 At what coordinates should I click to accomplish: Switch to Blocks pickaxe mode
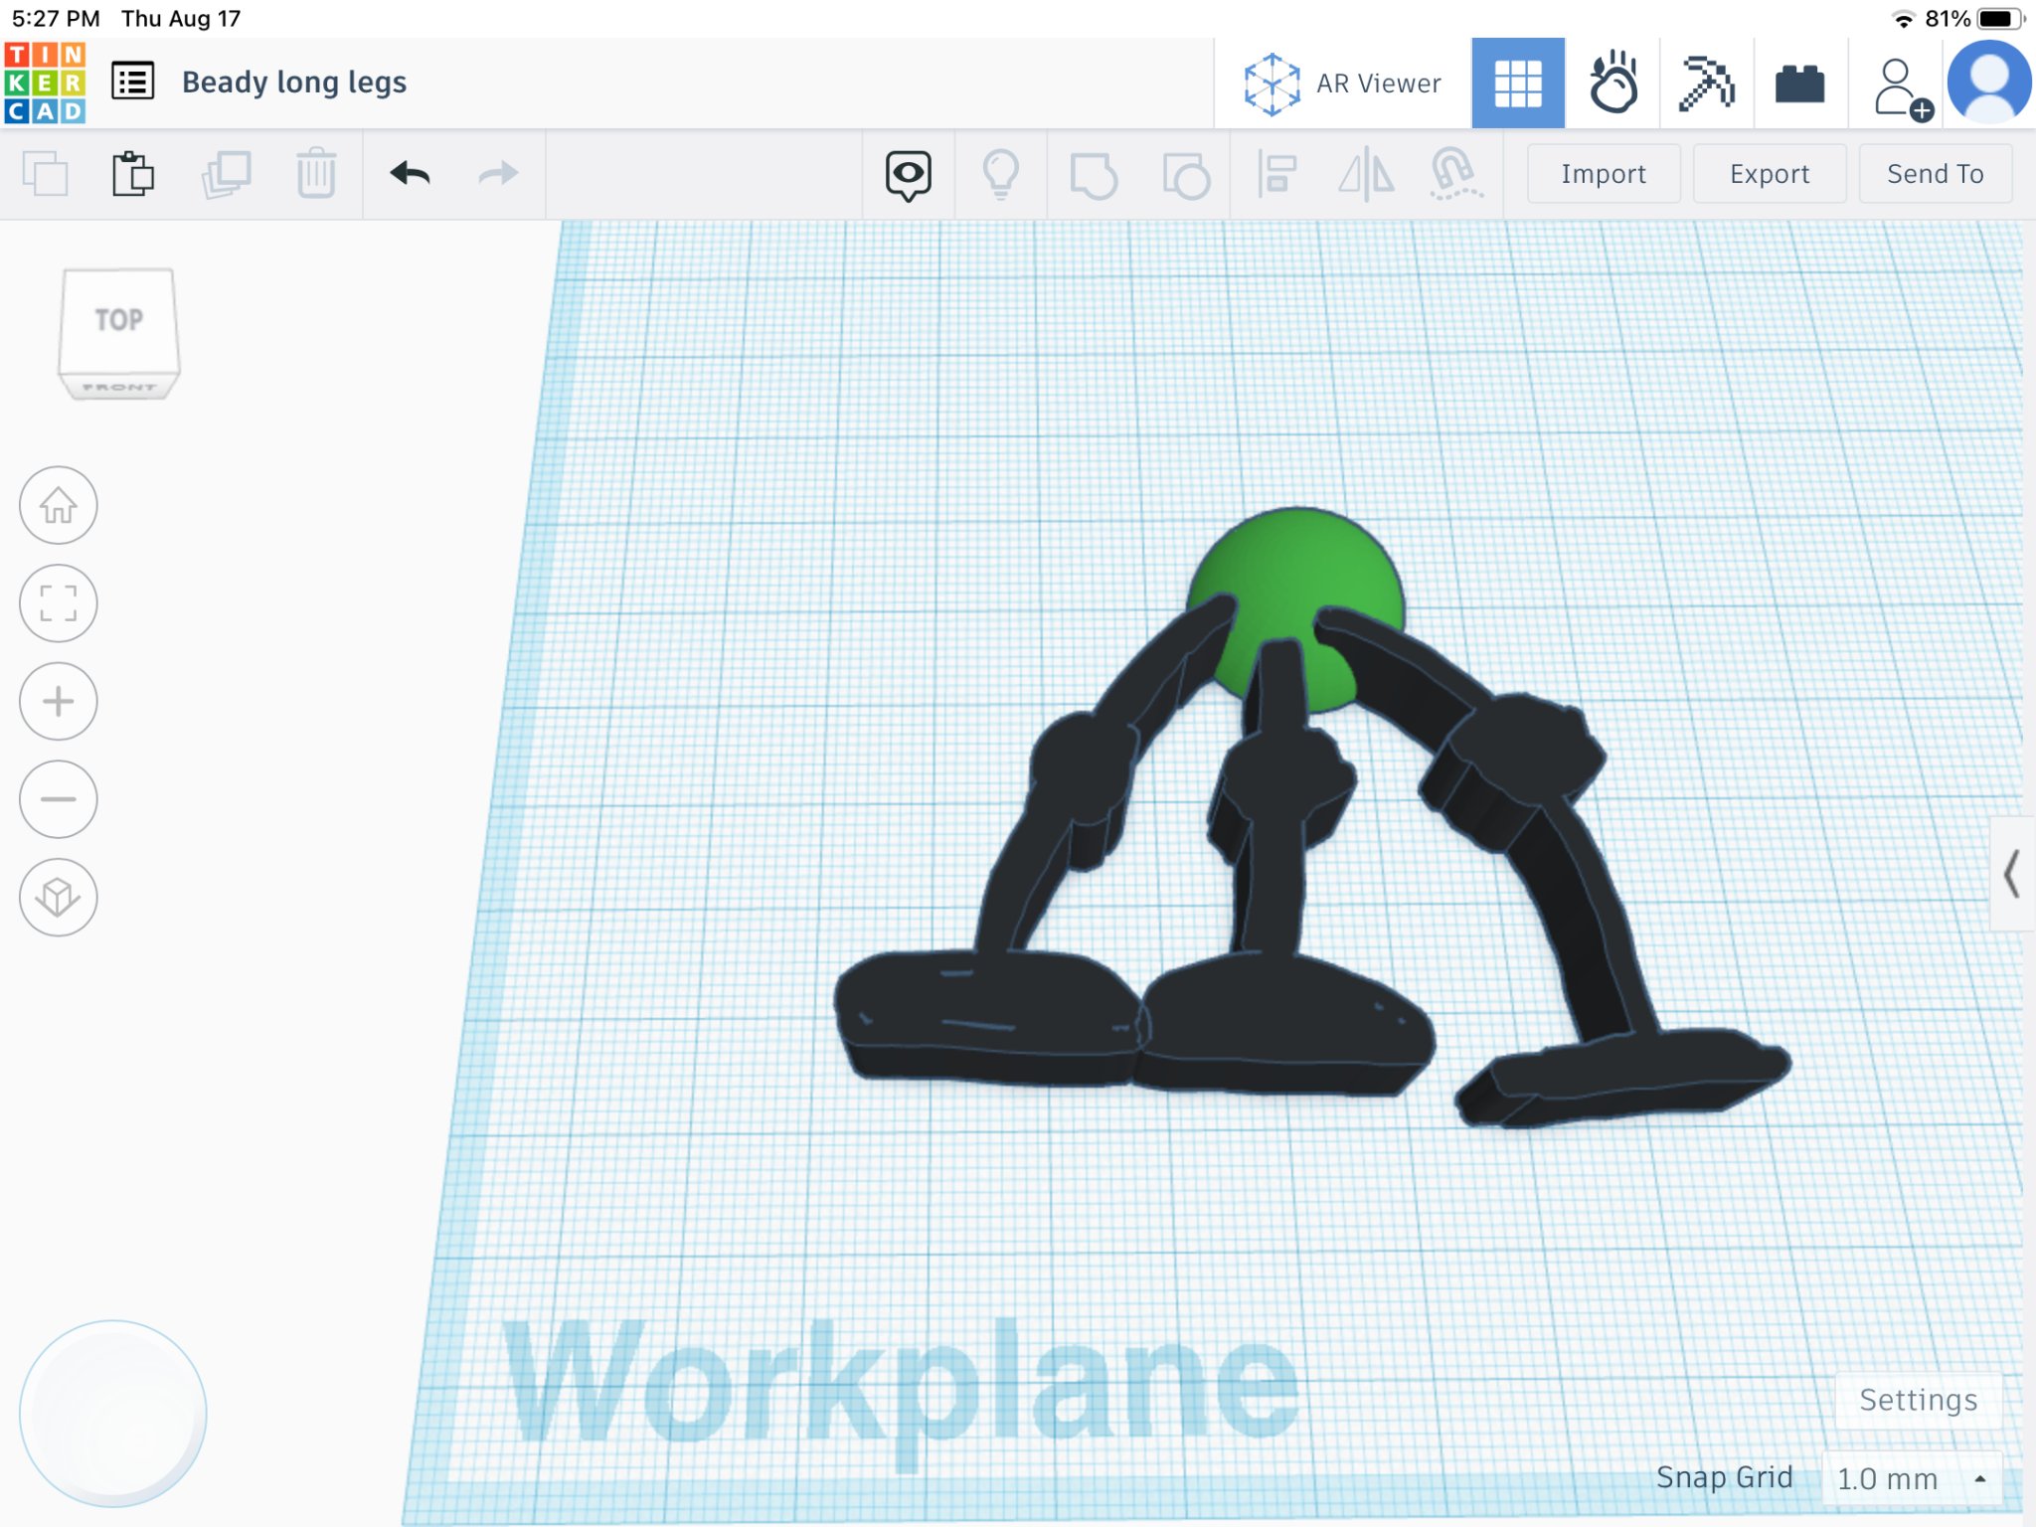1706,84
